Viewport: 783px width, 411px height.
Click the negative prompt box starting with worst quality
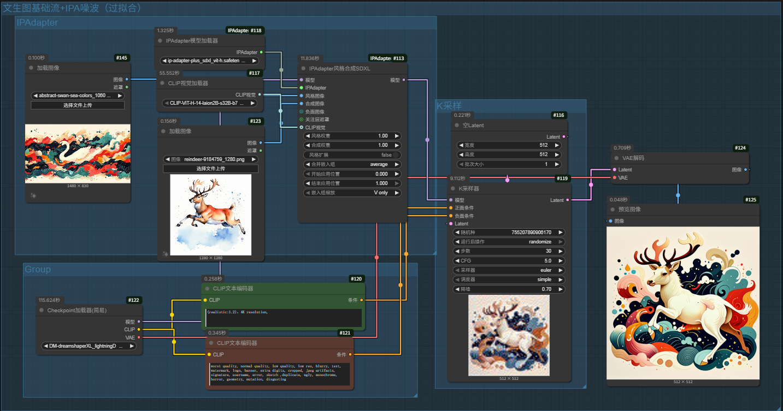(x=279, y=374)
